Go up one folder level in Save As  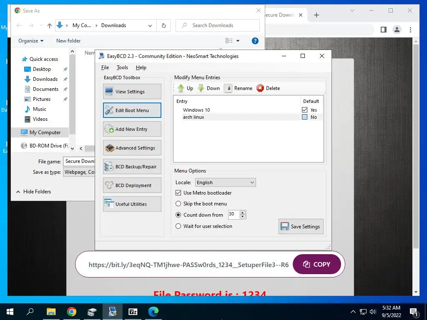[49, 25]
